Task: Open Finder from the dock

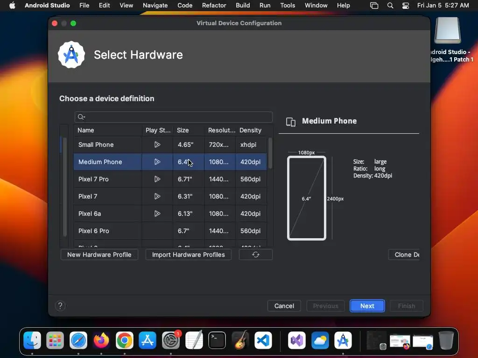Action: coord(32,340)
